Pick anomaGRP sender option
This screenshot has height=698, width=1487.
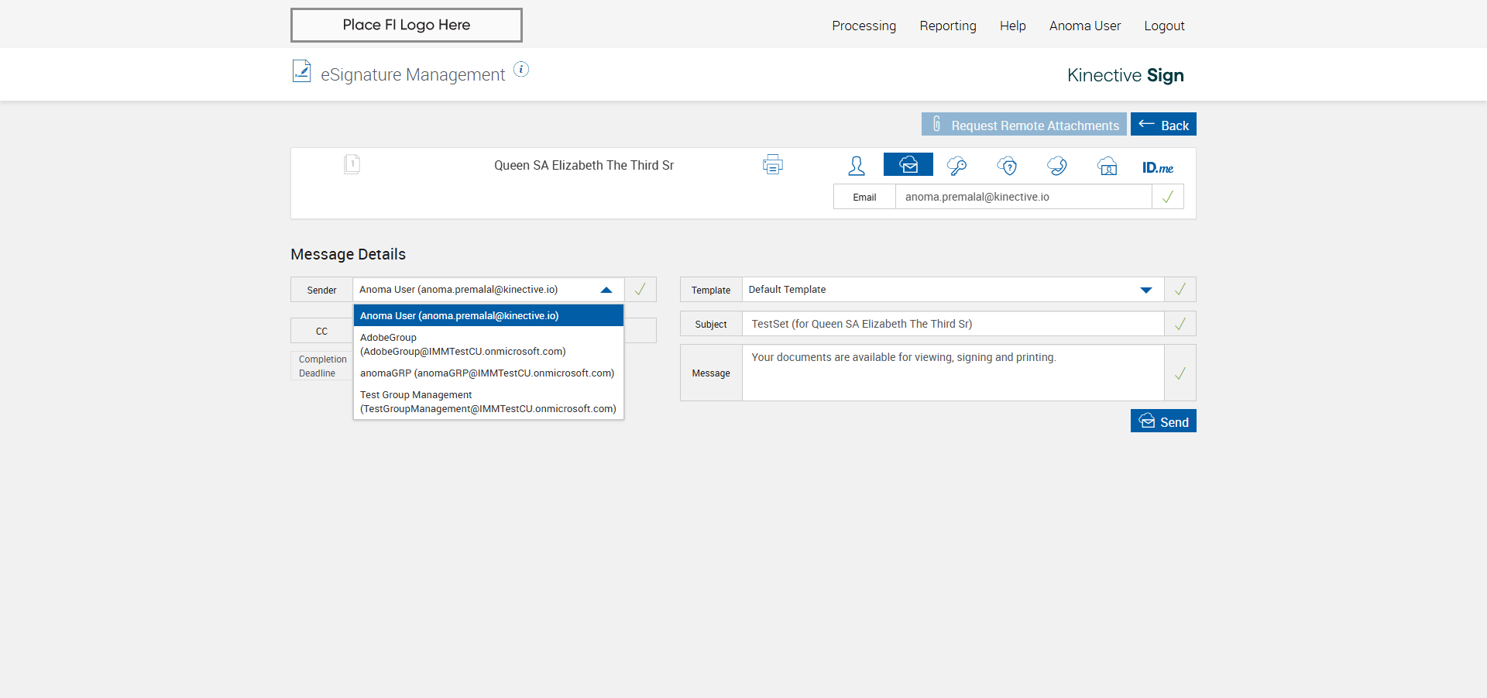click(488, 373)
